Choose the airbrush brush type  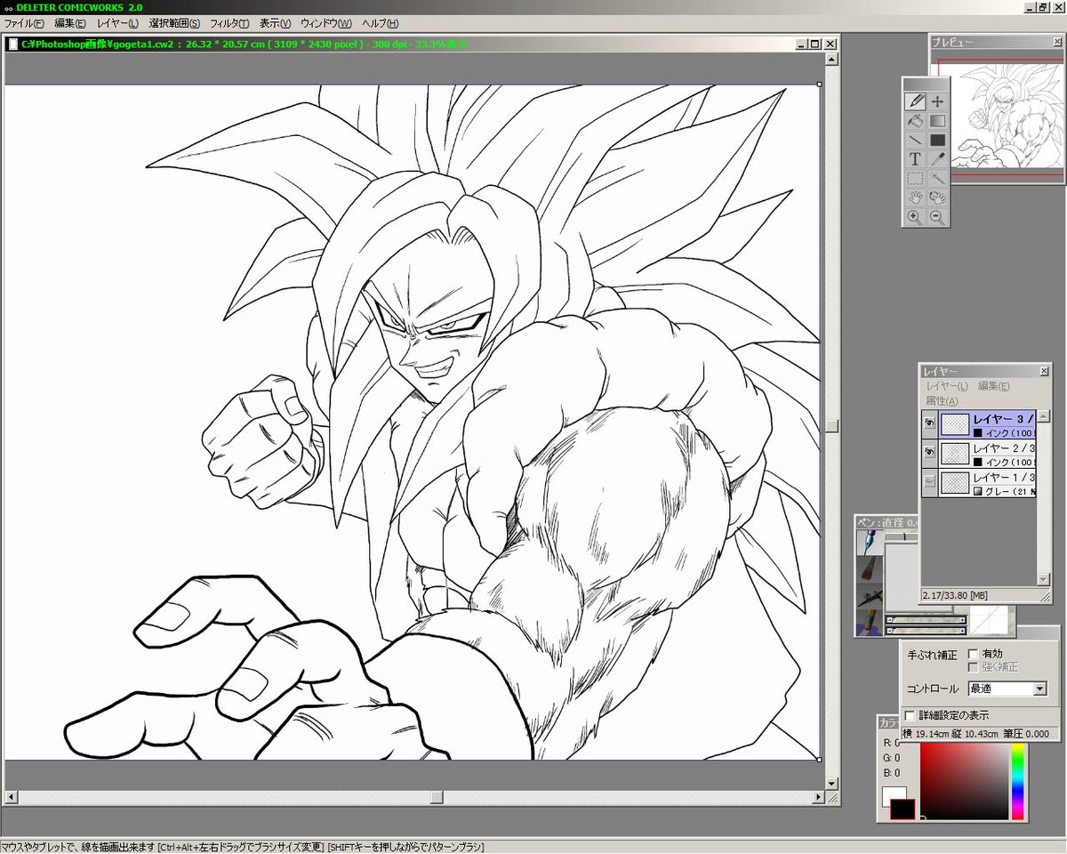coord(870,596)
